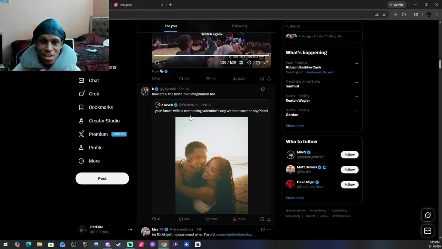The width and height of the screenshot is (442, 249).
Task: Open Chrome extensions puzzle icon
Action: point(404,15)
